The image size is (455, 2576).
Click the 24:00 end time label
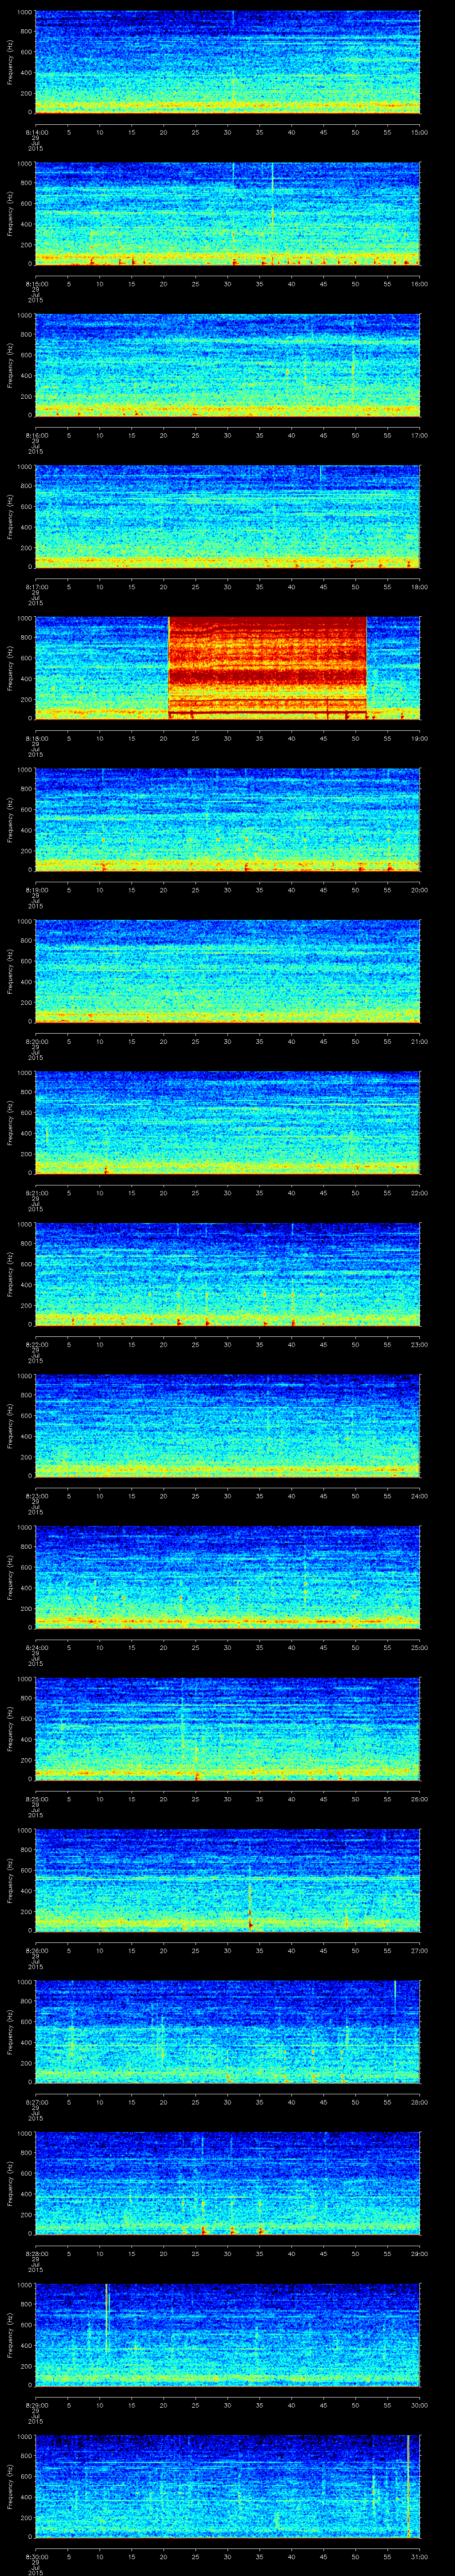pyautogui.click(x=419, y=1495)
